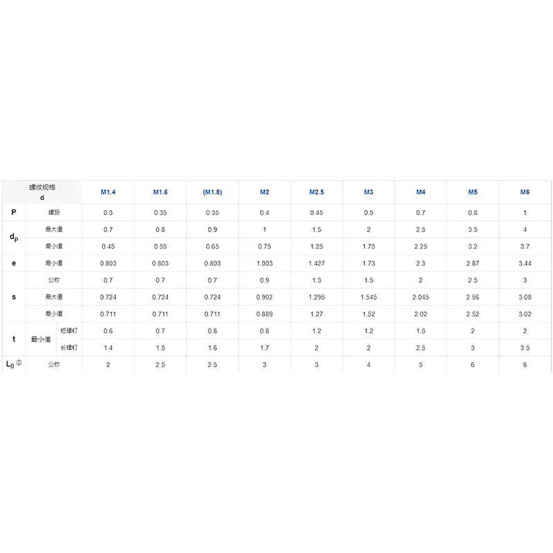Click the 螺纹规格 d header cell

(x=42, y=192)
